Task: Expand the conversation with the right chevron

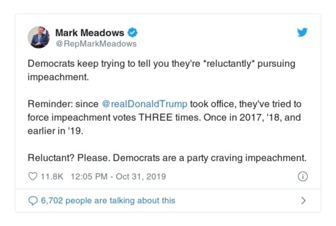Action: pyautogui.click(x=303, y=200)
